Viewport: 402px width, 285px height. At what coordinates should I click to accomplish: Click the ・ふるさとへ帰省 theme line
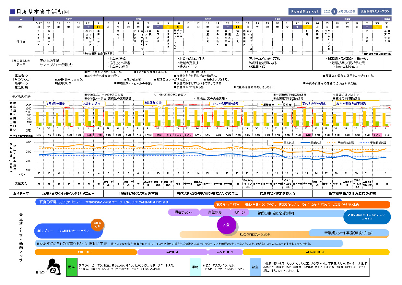pos(120,63)
